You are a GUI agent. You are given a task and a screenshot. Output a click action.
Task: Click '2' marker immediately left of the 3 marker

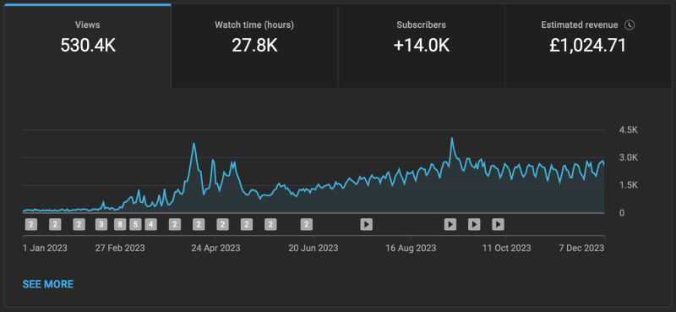[x=79, y=224]
